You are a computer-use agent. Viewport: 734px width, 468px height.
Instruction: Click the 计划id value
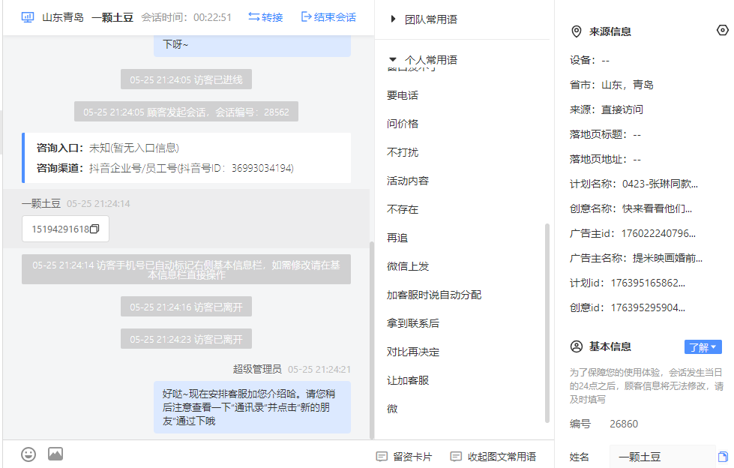click(648, 283)
